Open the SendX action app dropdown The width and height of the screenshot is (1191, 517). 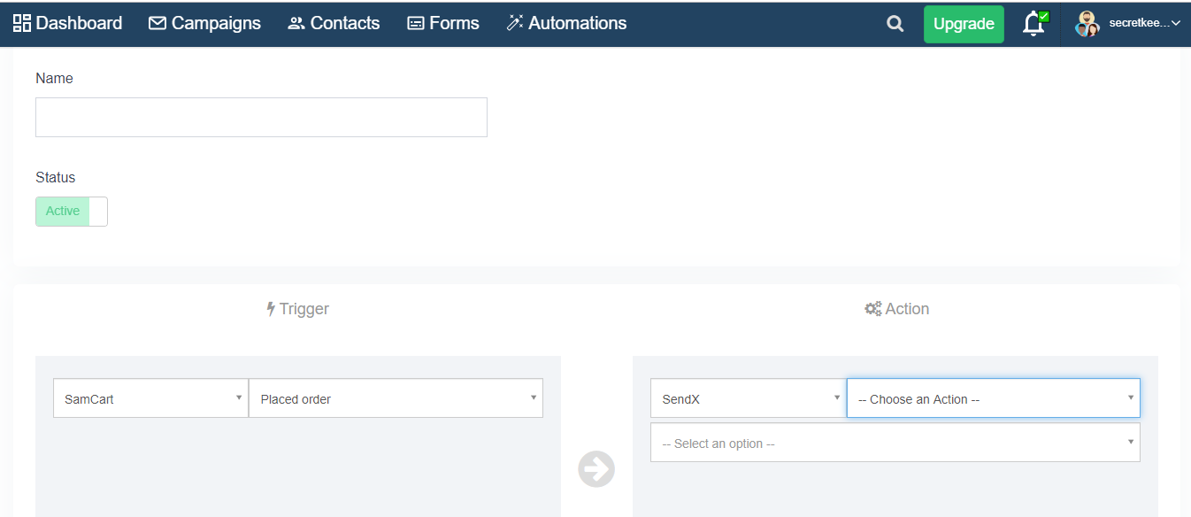tap(749, 398)
